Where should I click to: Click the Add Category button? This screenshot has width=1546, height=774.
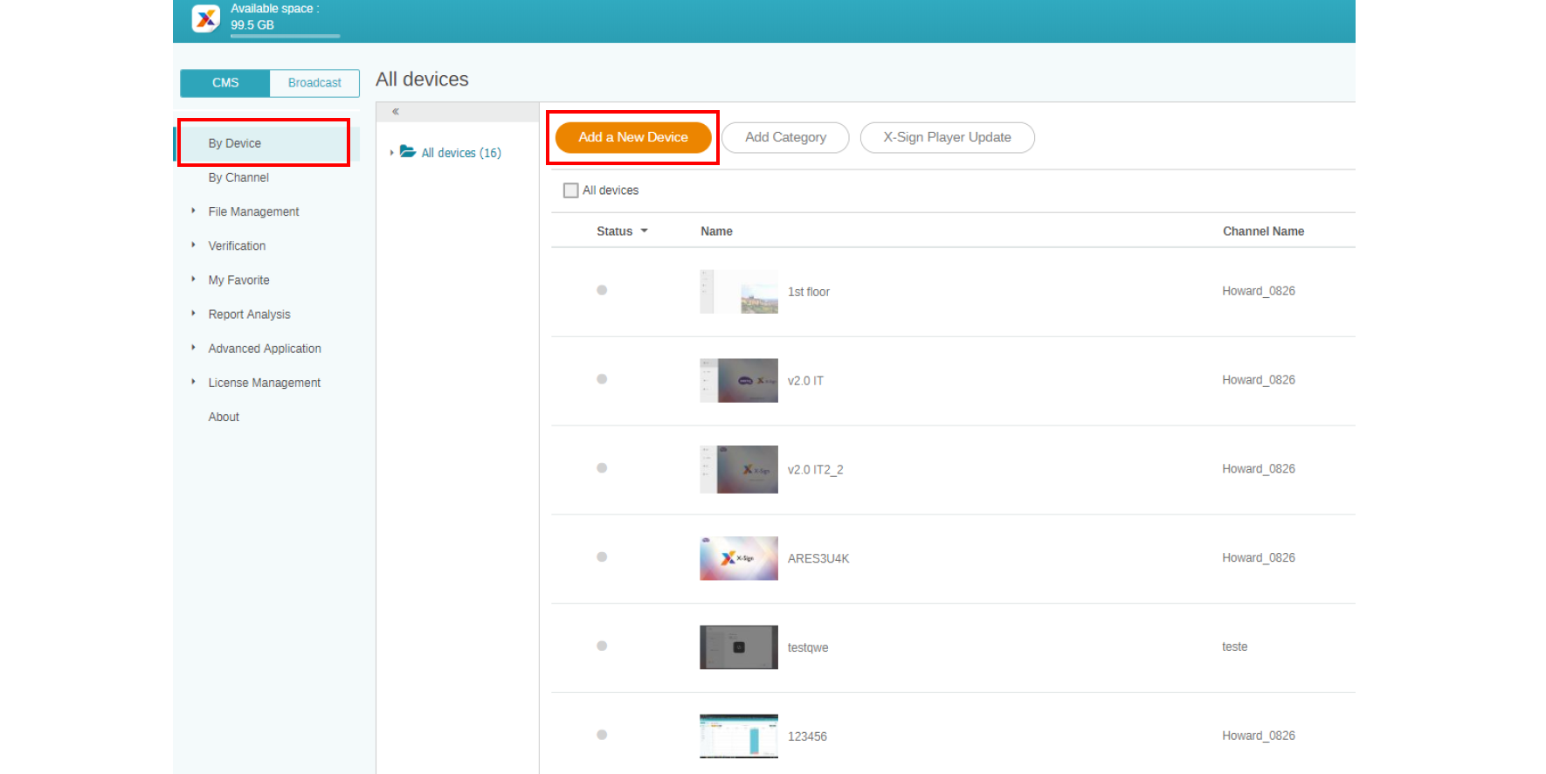pyautogui.click(x=785, y=137)
